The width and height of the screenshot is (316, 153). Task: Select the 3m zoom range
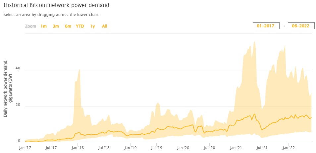point(56,26)
